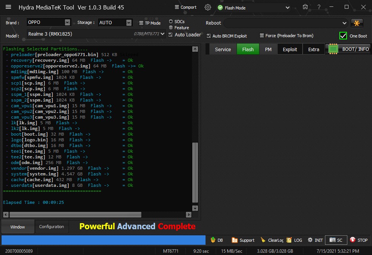372x255 pixels.
Task: Click the log's horizontal scroll right arrow
Action: pyautogui.click(x=188, y=215)
